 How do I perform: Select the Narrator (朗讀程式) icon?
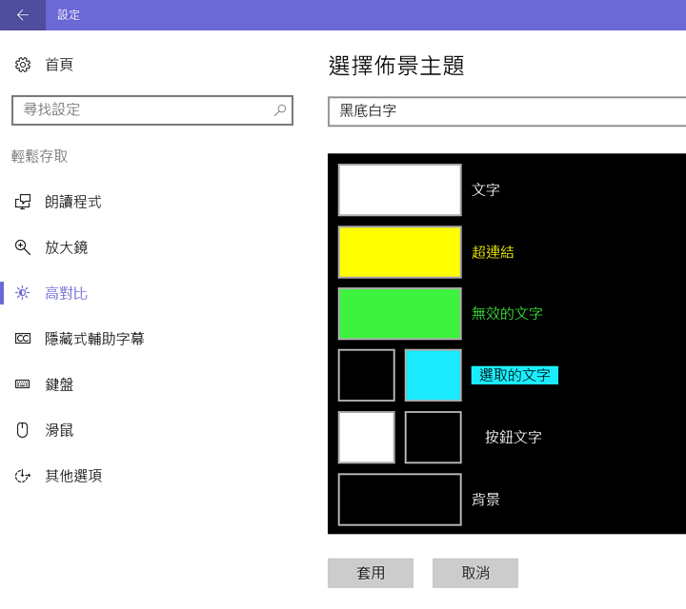click(23, 202)
